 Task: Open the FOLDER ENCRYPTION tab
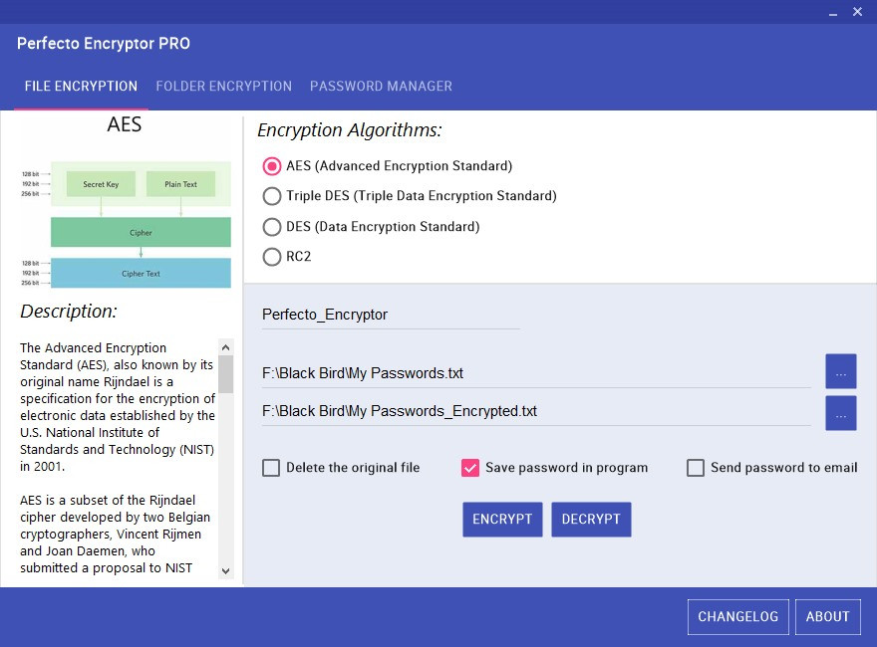[x=223, y=86]
